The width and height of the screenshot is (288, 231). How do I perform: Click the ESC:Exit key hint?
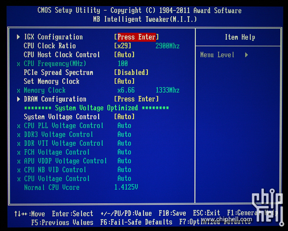[x=206, y=213]
